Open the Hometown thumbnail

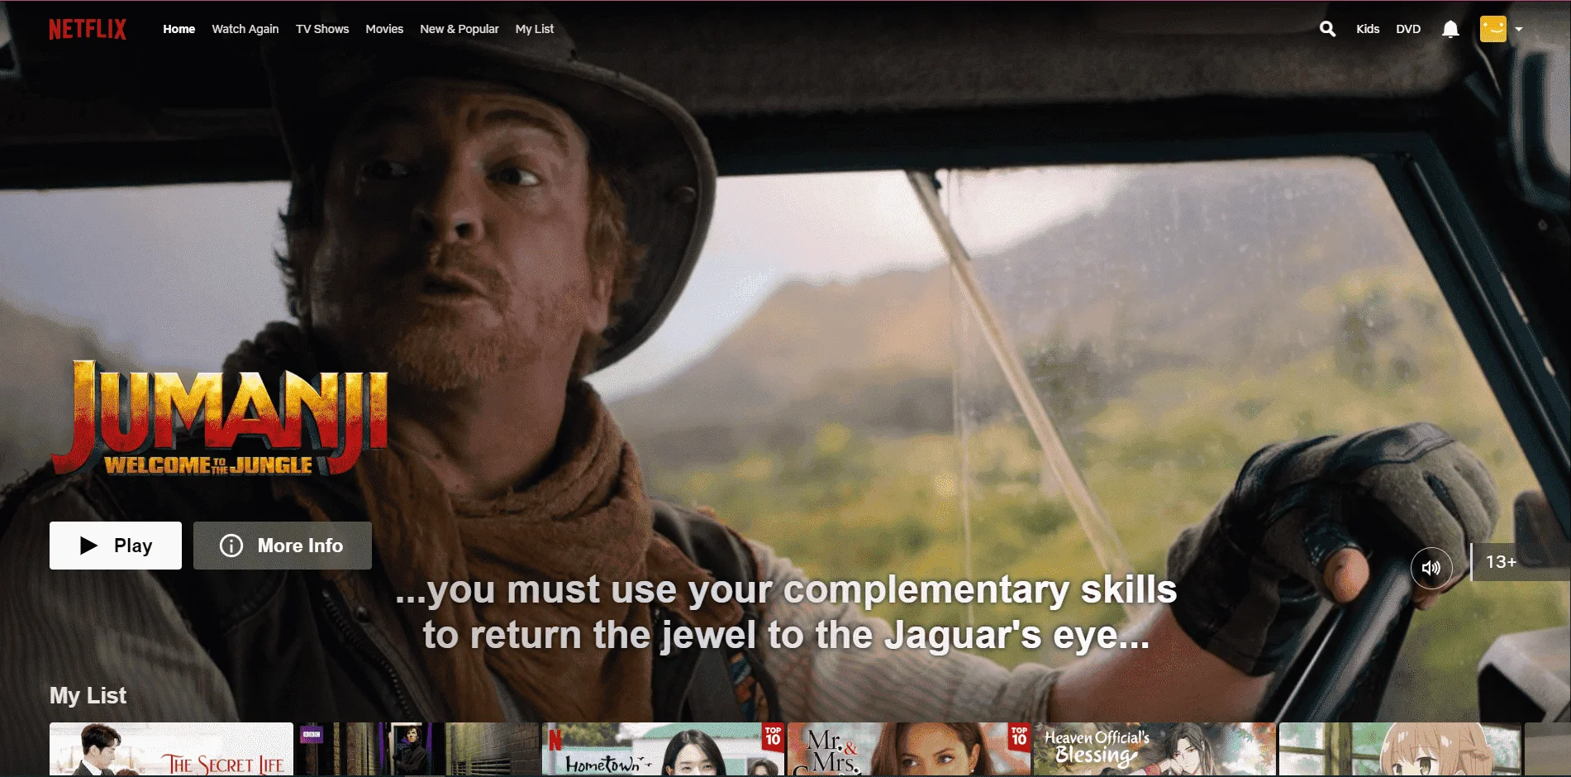pos(664,749)
